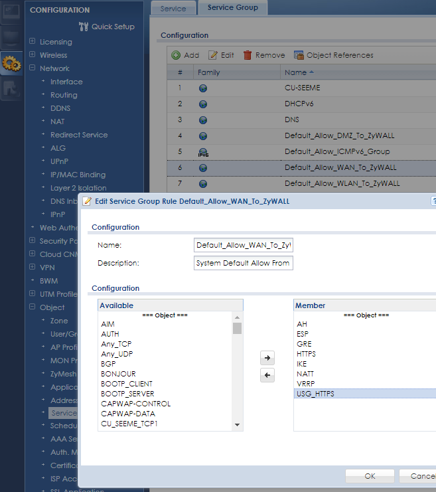Click the Quick Setup wrench icon
Viewport: 436px width, 492px height.
coord(83,27)
